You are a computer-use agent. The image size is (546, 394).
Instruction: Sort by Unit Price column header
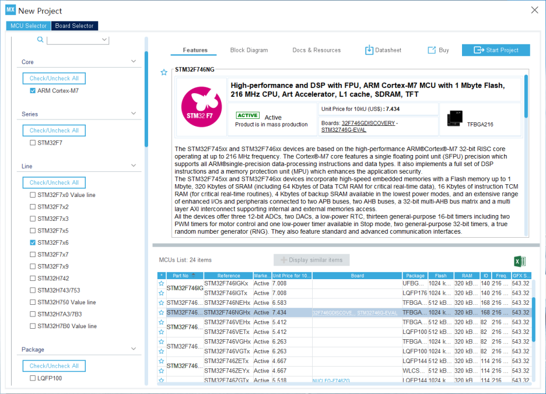292,276
